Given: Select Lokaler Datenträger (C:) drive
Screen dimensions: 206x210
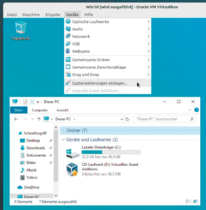Looking at the screenshot, I should [x=103, y=152].
